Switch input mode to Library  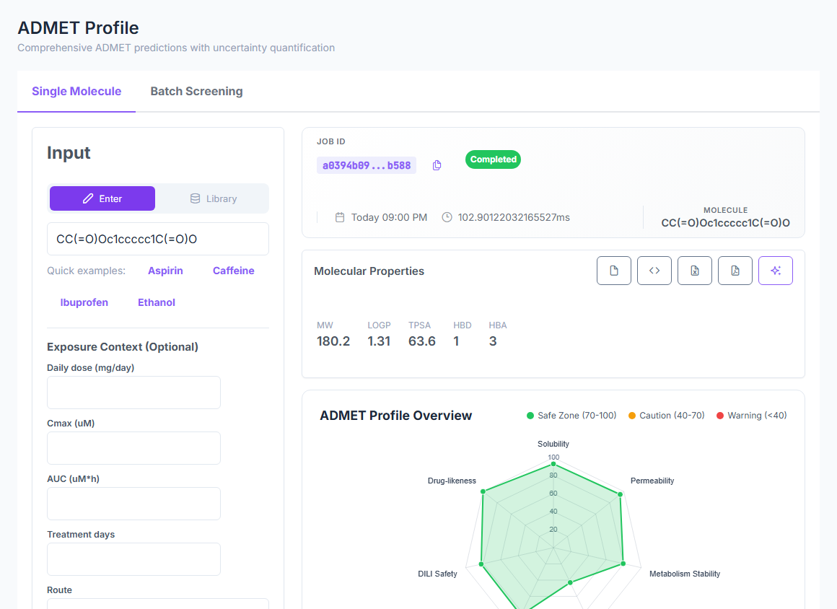(x=214, y=198)
